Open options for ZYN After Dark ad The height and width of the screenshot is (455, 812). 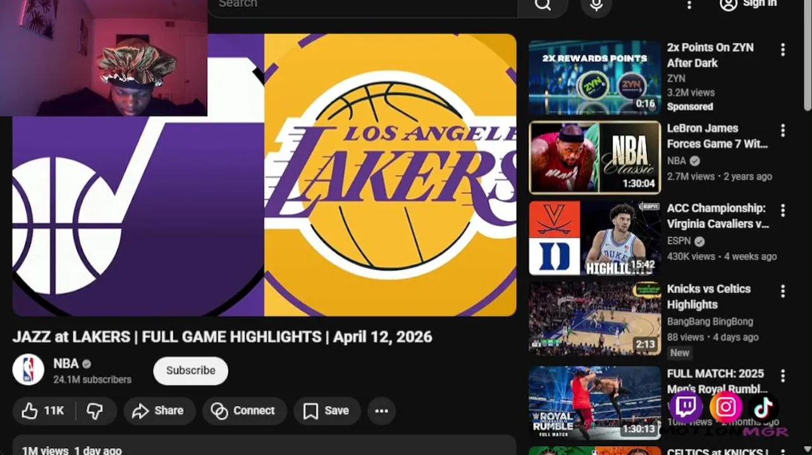[783, 49]
